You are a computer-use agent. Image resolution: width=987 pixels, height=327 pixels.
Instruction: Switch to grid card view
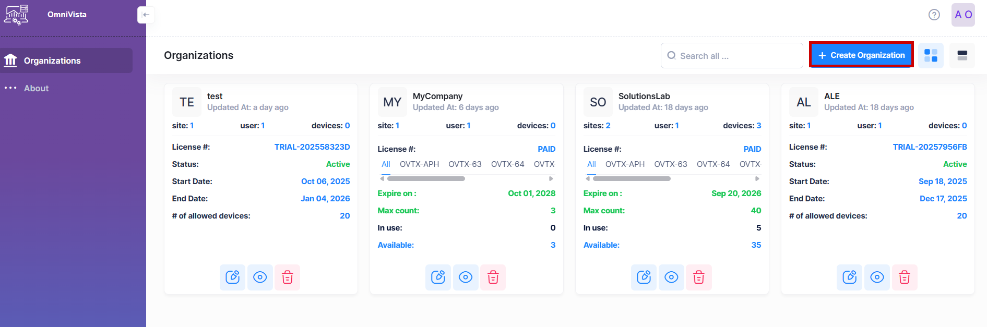click(x=931, y=55)
